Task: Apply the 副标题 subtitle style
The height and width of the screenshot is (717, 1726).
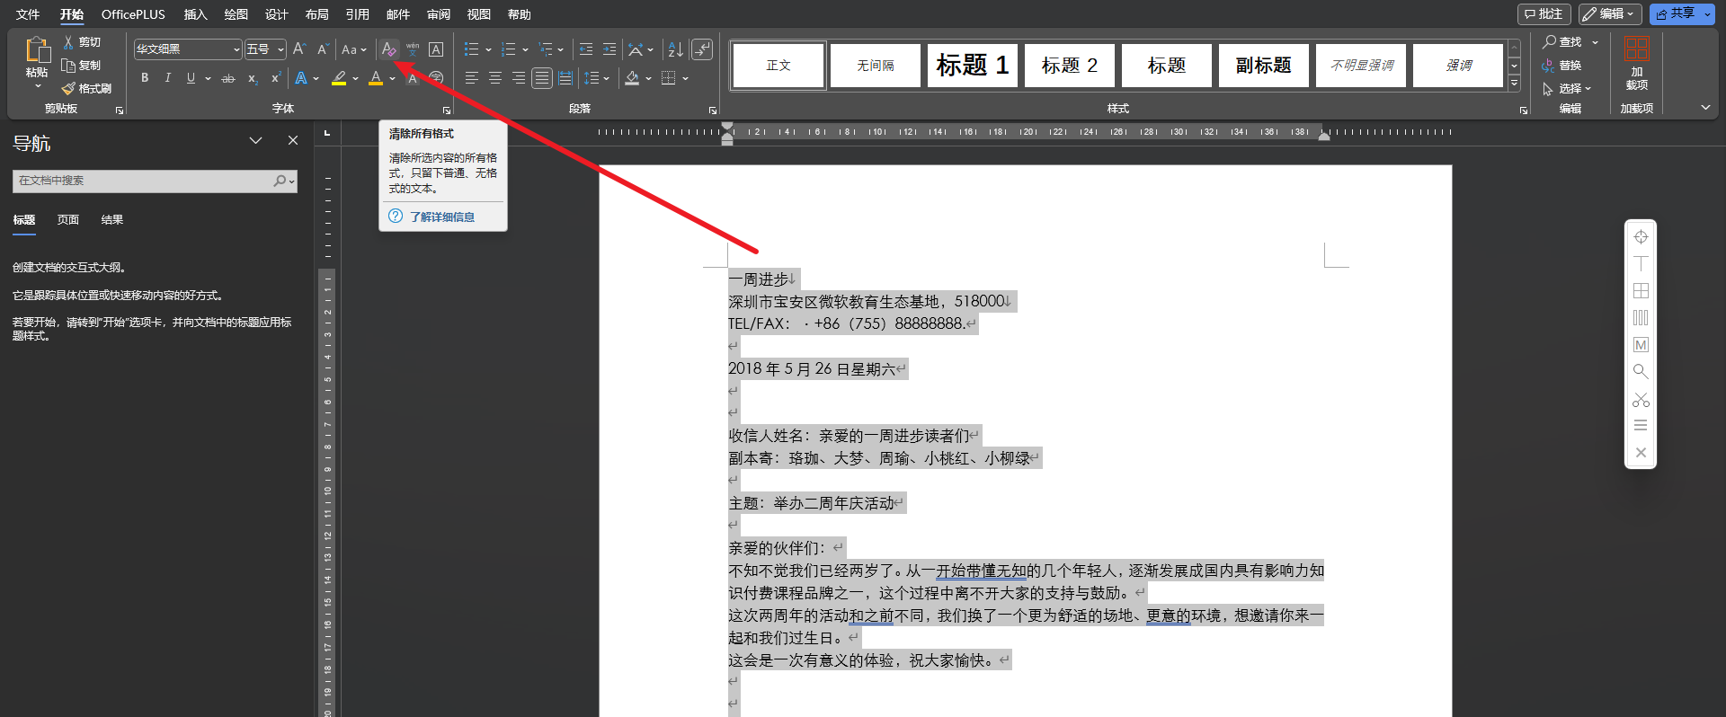Action: [1263, 66]
